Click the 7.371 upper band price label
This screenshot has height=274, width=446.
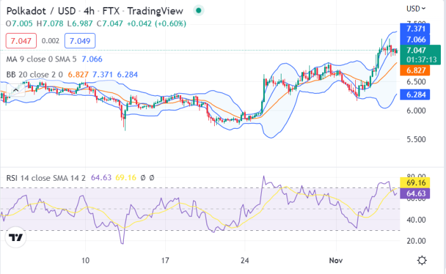(x=415, y=29)
